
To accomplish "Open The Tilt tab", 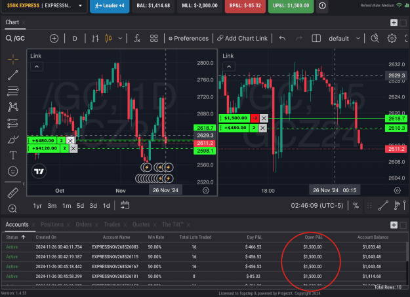I will (x=173, y=225).
